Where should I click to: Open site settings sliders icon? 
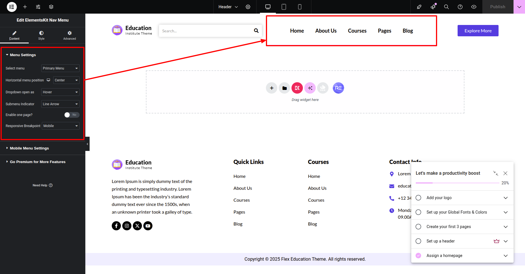pyautogui.click(x=38, y=7)
